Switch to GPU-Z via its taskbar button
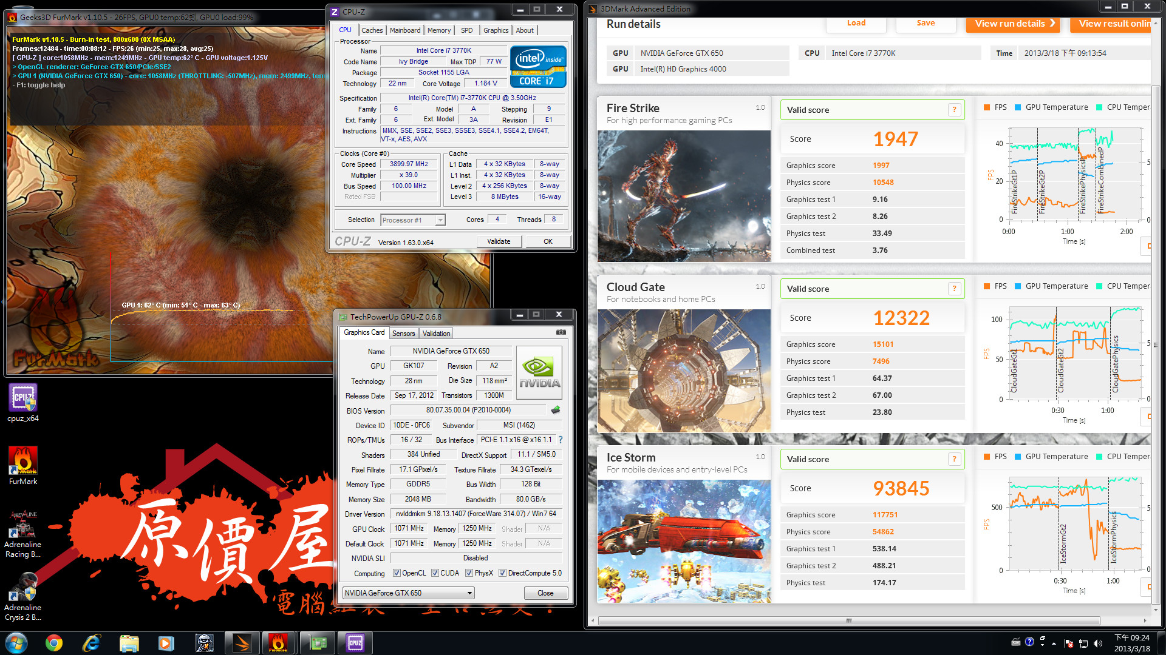Screen dimensions: 1166x655 (318, 643)
